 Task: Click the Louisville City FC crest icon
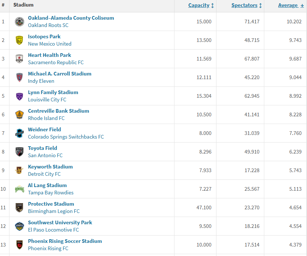(19, 96)
